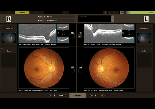Open help with the question mark icon
Screen dimensions: 155x109
click(x=122, y=13)
